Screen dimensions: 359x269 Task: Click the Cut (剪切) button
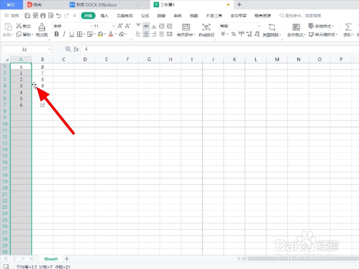tap(23, 26)
